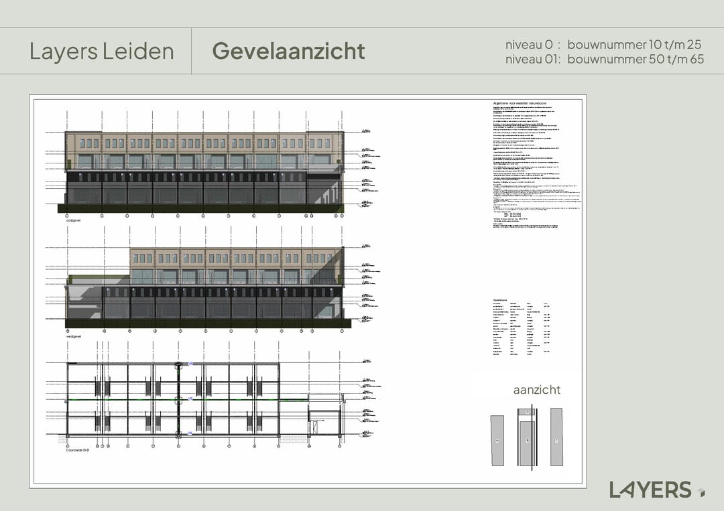This screenshot has height=511, width=724.
Task: Click the first grid bubble under oostgevel elevation
Action: click(67, 216)
